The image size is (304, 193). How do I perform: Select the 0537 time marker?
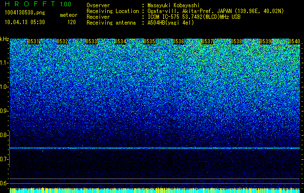[207, 41]
